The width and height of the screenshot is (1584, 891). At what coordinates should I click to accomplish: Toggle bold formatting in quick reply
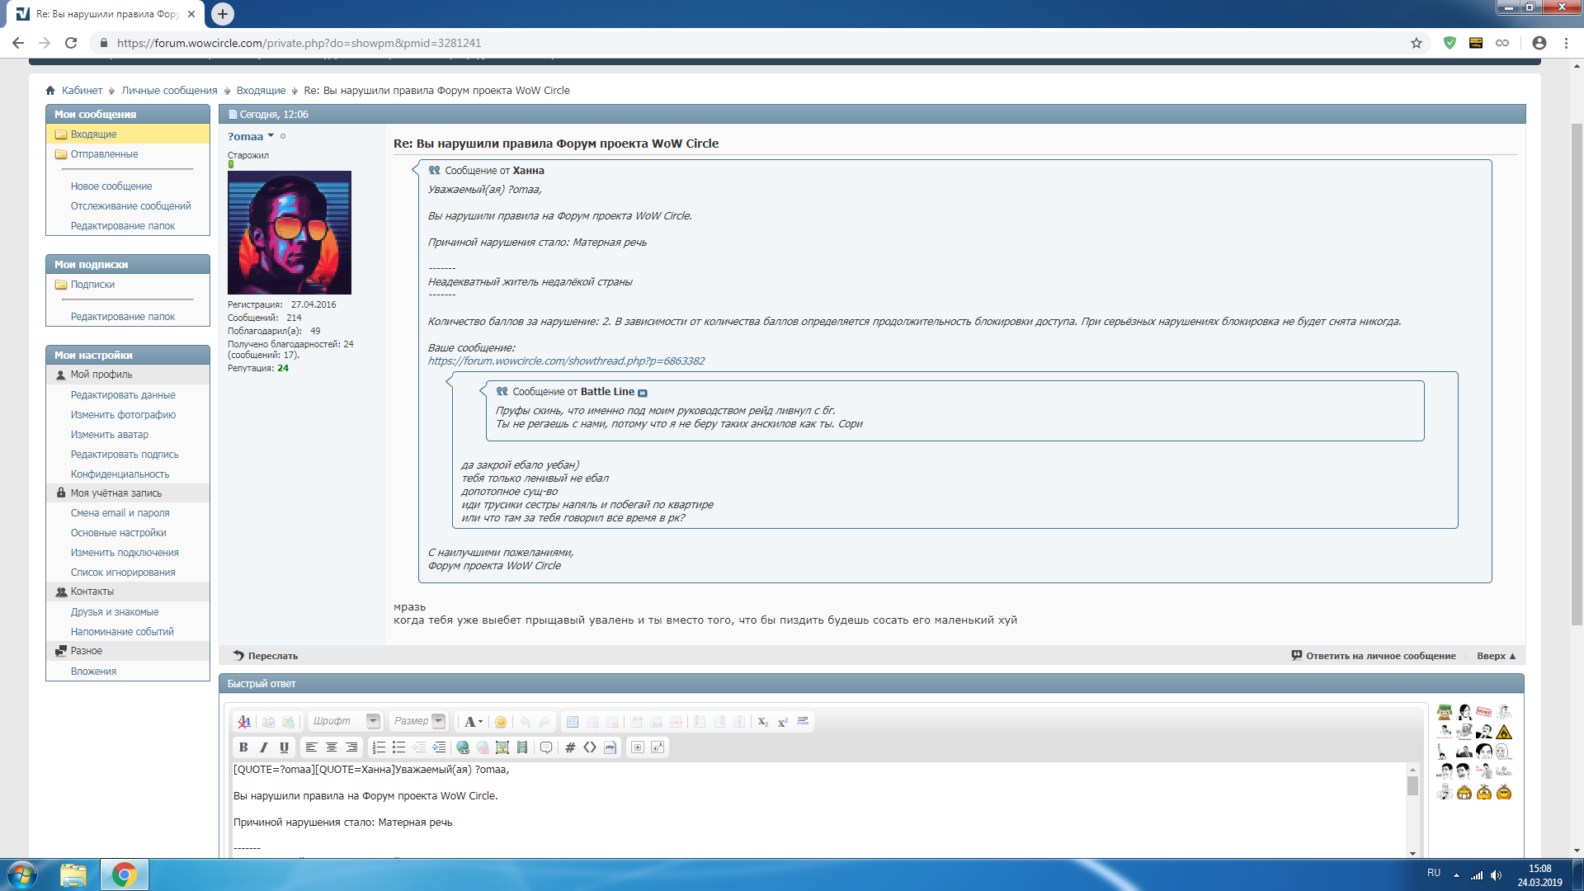coord(243,747)
